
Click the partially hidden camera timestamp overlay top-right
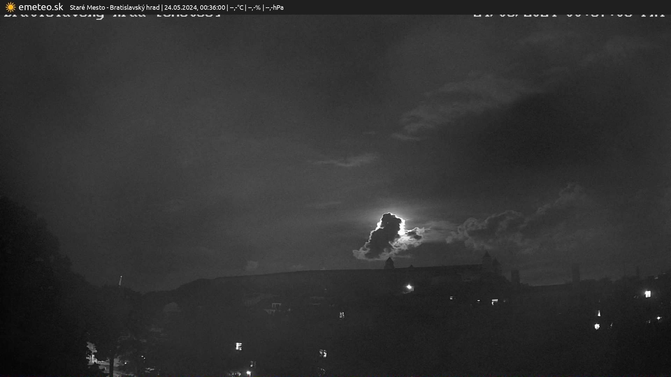569,15
